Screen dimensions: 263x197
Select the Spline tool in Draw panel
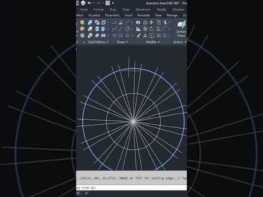[x=115, y=29]
